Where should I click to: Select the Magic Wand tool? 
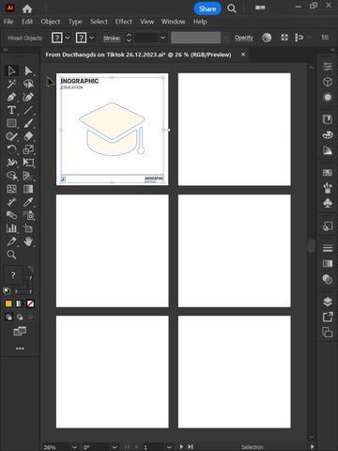11,84
